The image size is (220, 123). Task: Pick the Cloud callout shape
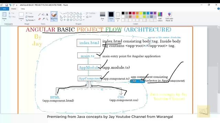click(x=81, y=20)
